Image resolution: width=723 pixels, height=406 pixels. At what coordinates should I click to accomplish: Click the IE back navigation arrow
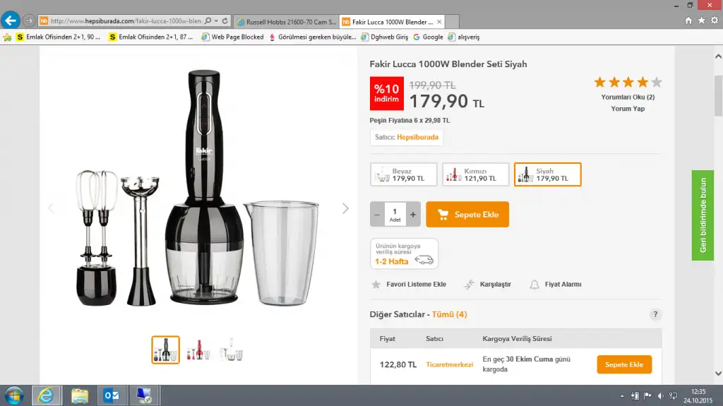(11, 20)
